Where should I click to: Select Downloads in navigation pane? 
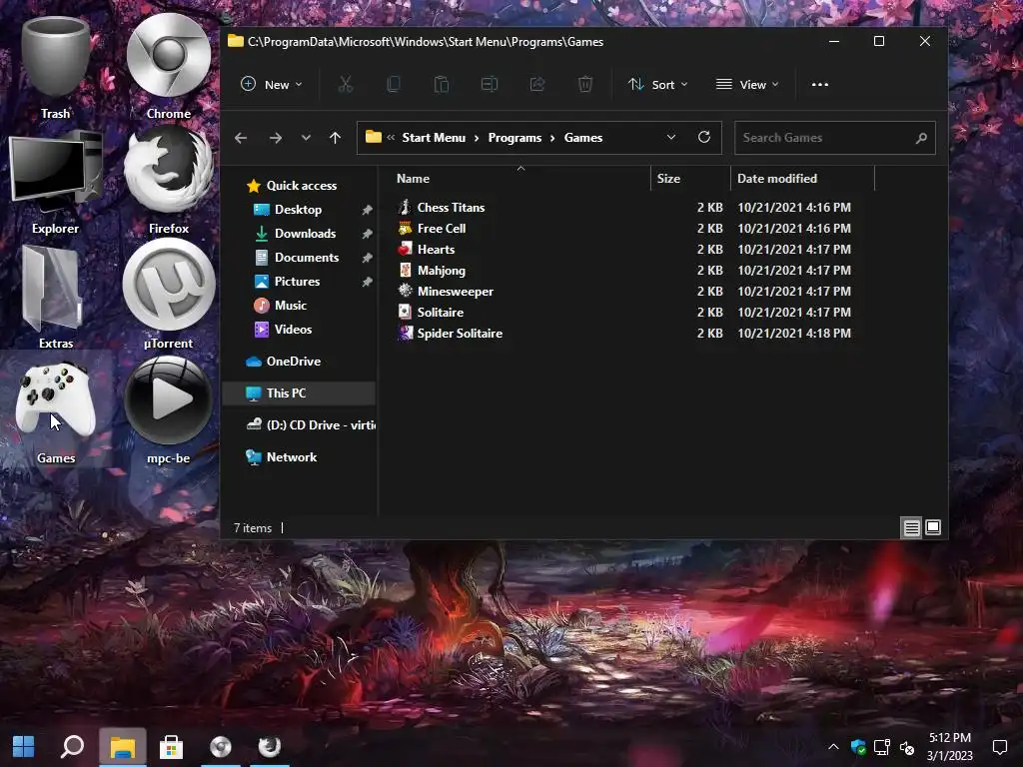point(306,234)
